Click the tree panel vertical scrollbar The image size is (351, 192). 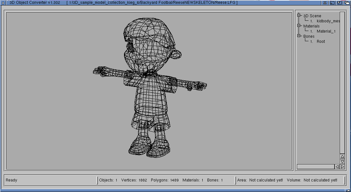pyautogui.click(x=342, y=83)
